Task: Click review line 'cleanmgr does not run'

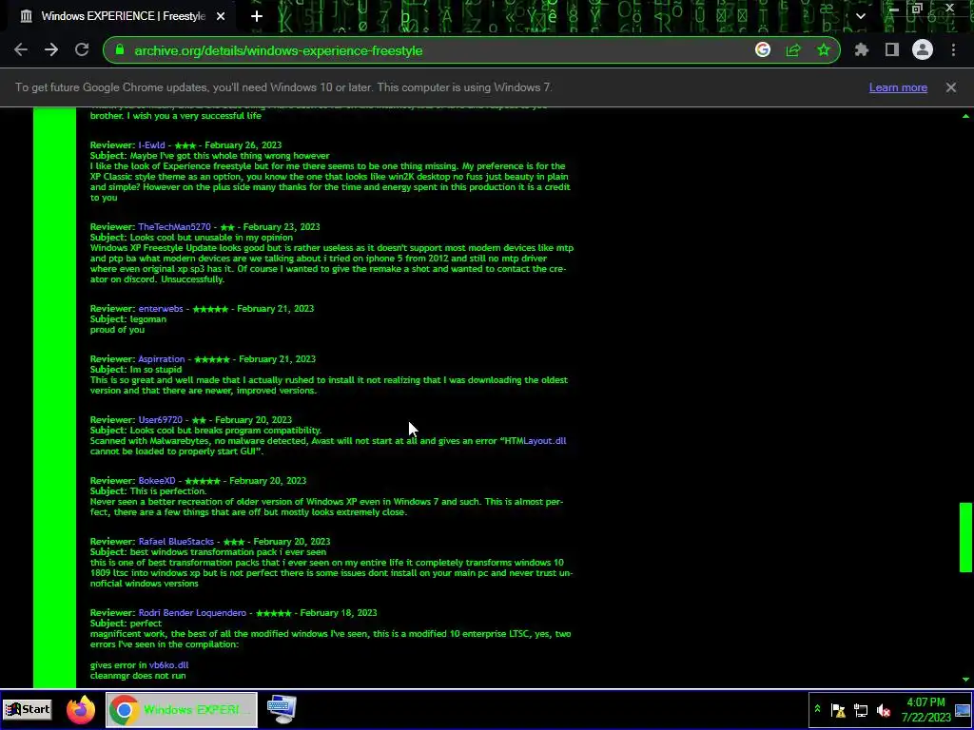Action: [138, 676]
